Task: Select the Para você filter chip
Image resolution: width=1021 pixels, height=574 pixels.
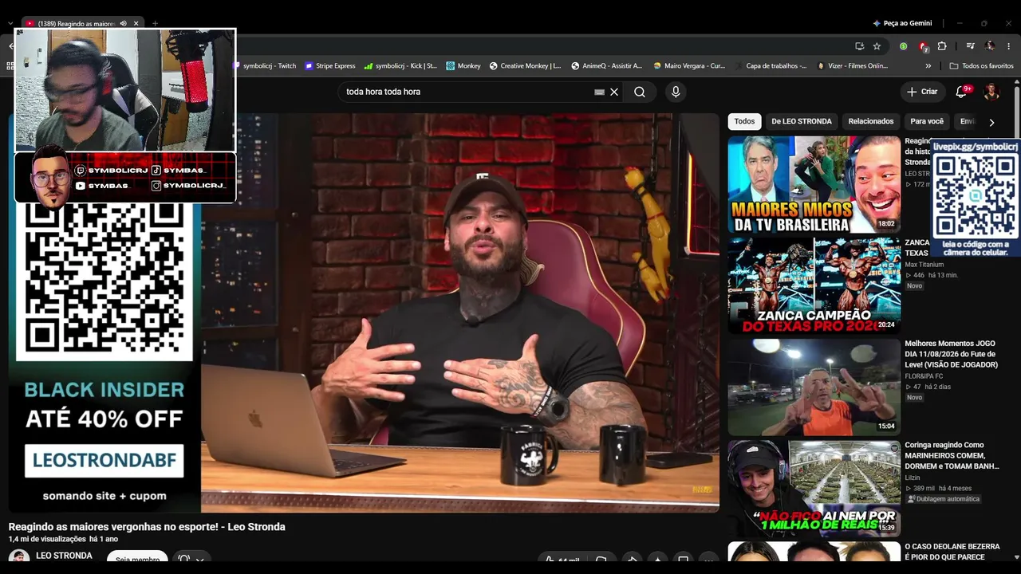Action: [927, 121]
